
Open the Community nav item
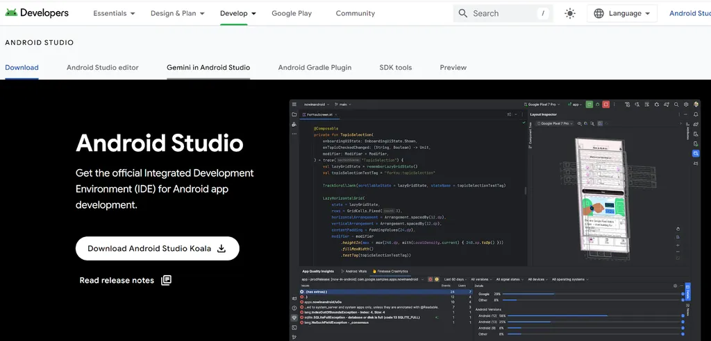[355, 13]
